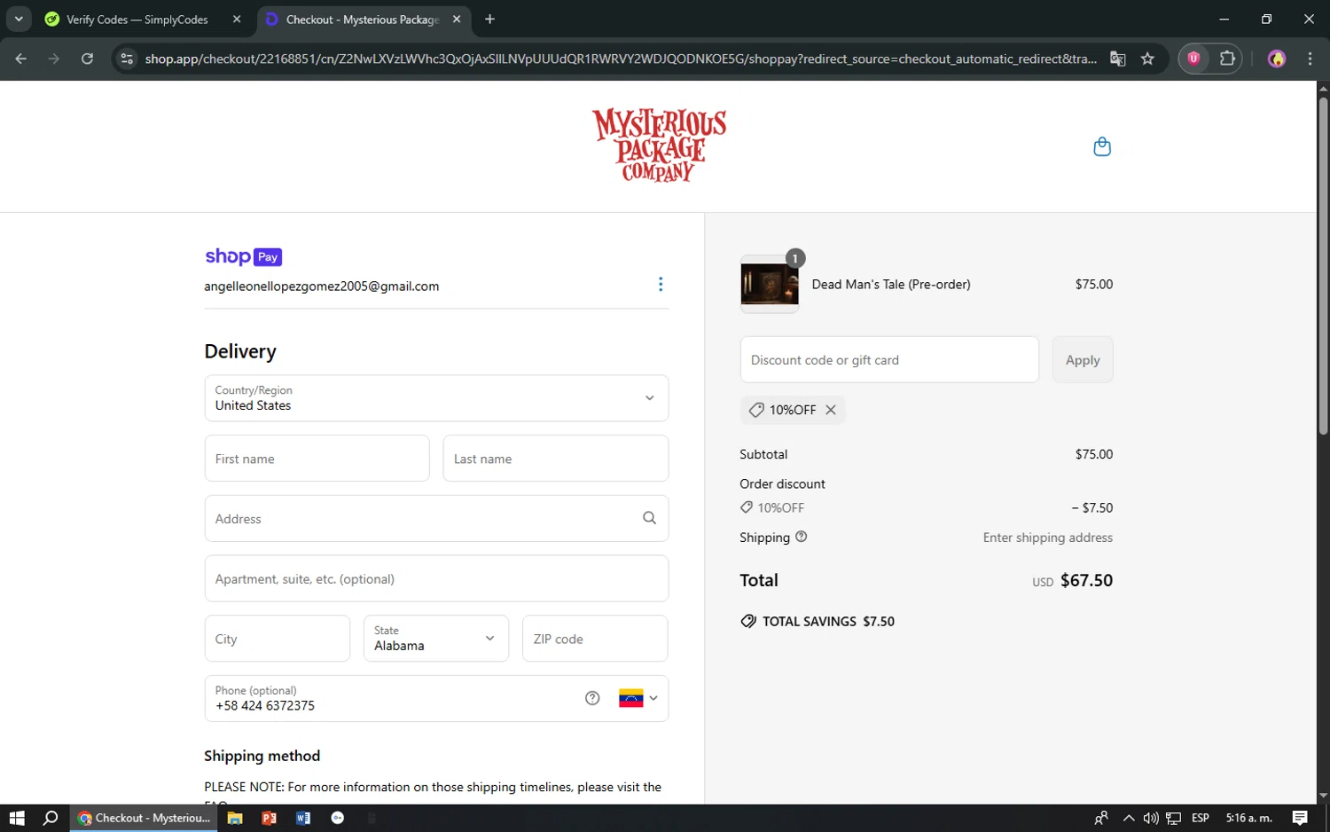1330x832 pixels.
Task: Click the ESP language indicator
Action: click(x=1201, y=818)
